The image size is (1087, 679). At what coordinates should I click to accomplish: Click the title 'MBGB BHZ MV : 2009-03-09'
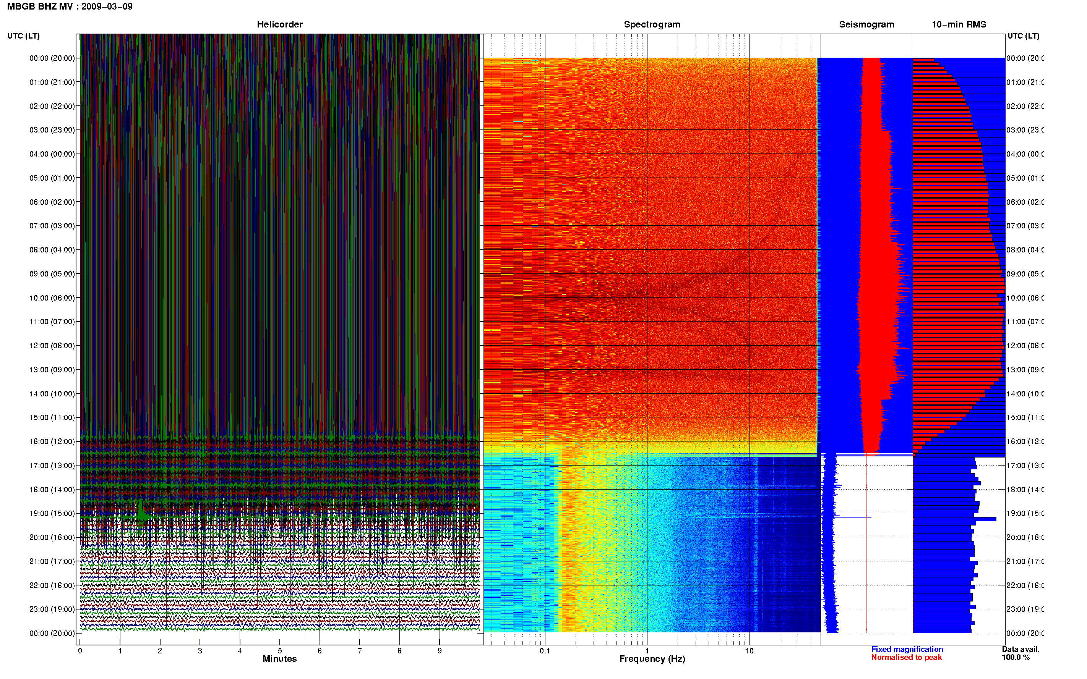click(70, 7)
